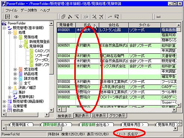Click the PowerFolder root icon in tree
This screenshot has width=184, height=138.
tap(4, 23)
